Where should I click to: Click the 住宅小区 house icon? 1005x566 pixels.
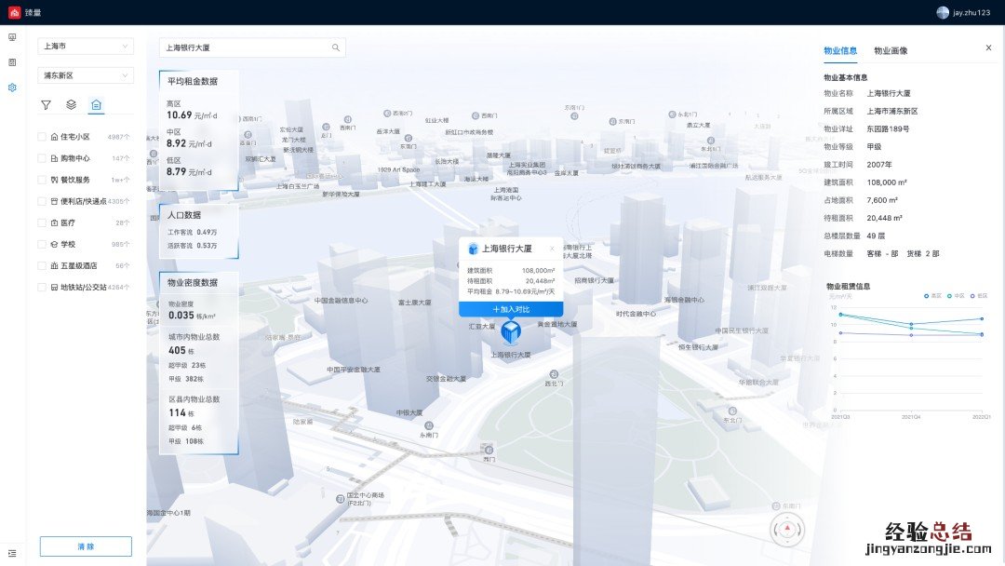55,137
